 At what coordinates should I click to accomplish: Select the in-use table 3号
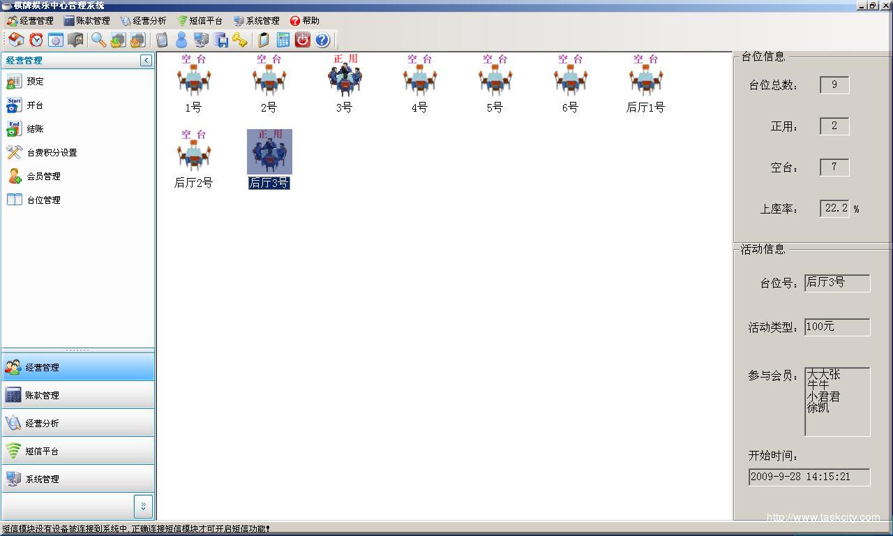(344, 84)
